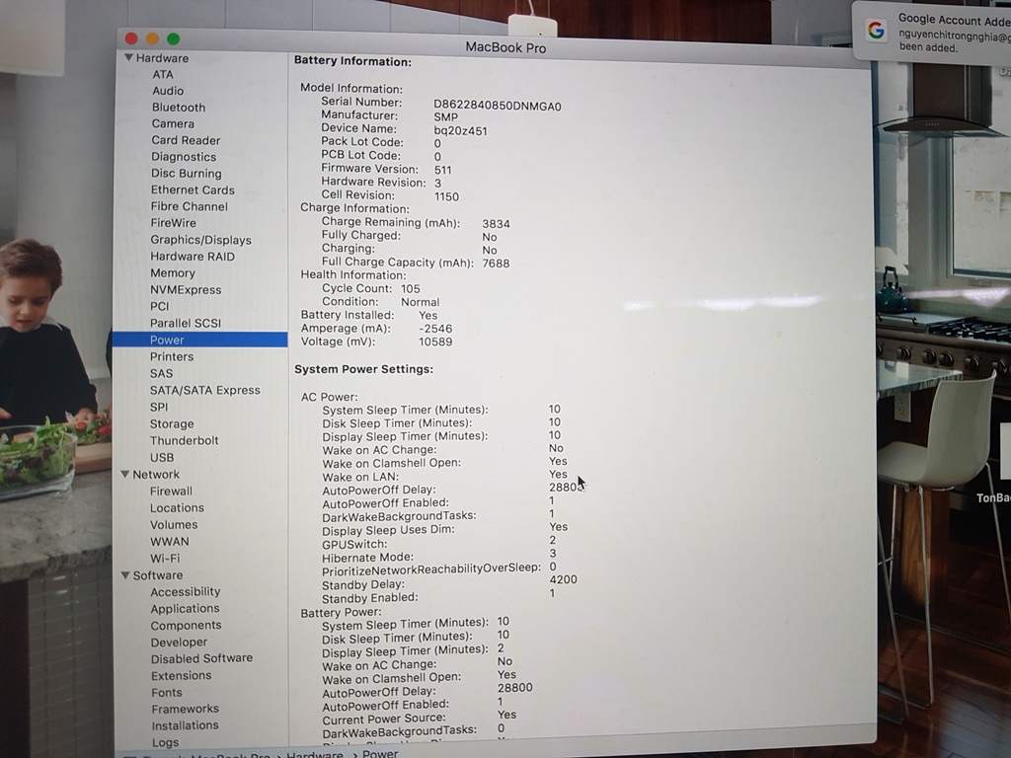The height and width of the screenshot is (758, 1011).
Task: Select Installations under Software
Action: coord(185,725)
